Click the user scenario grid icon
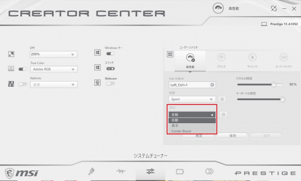Screen dimensions: 301x181 (x=170, y=54)
